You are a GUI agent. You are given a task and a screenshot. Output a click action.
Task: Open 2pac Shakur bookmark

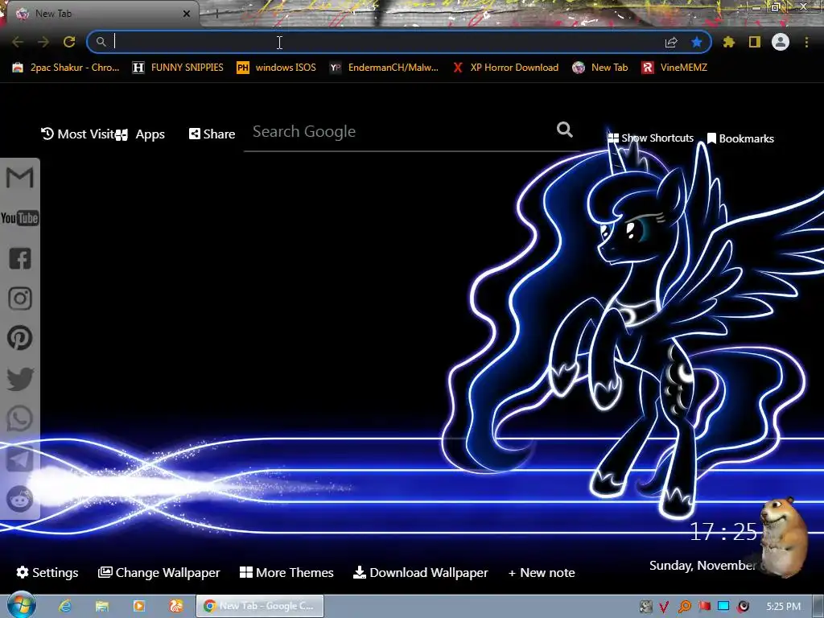(66, 68)
